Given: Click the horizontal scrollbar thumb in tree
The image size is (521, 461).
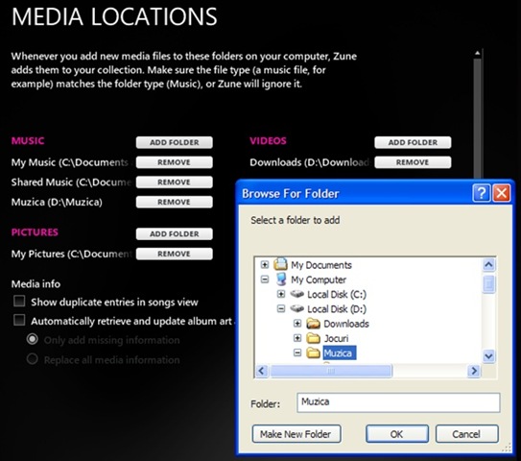Looking at the screenshot, I should coord(331,371).
